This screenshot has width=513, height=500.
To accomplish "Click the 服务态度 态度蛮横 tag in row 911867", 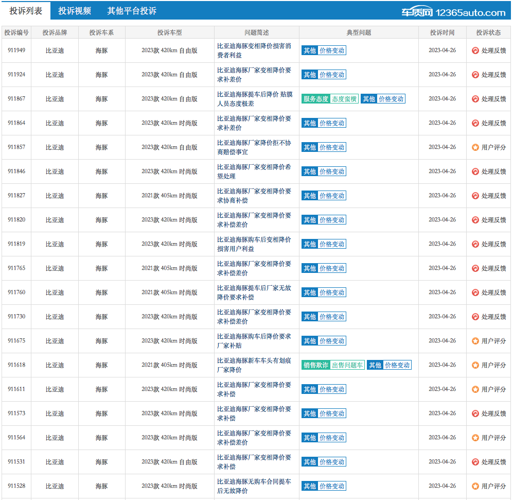I will [330, 99].
